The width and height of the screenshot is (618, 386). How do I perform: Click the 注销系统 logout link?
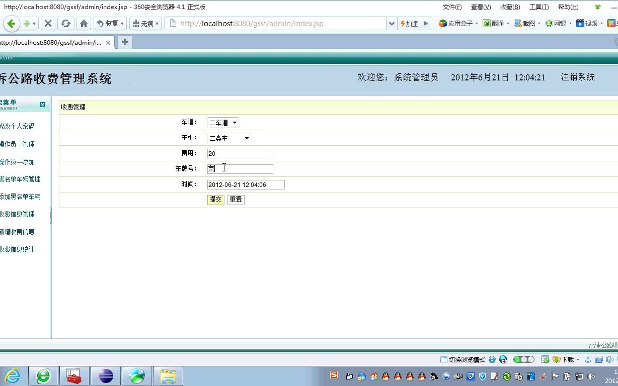point(578,77)
